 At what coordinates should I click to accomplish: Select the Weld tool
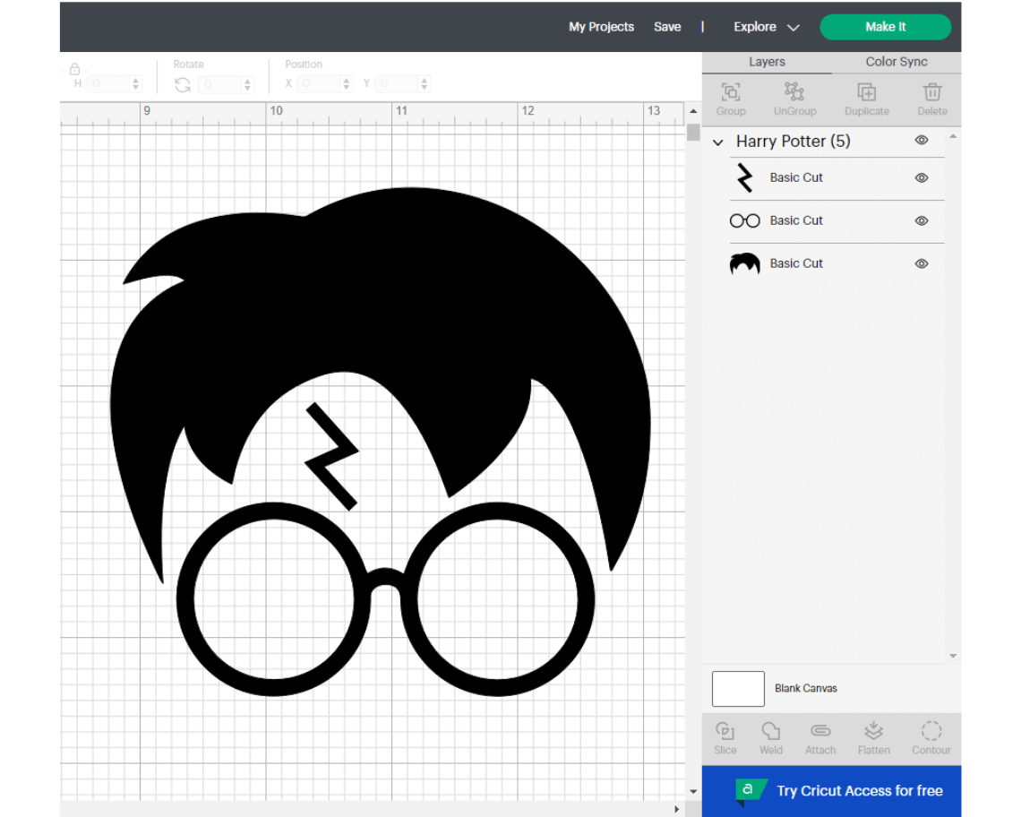pyautogui.click(x=770, y=731)
